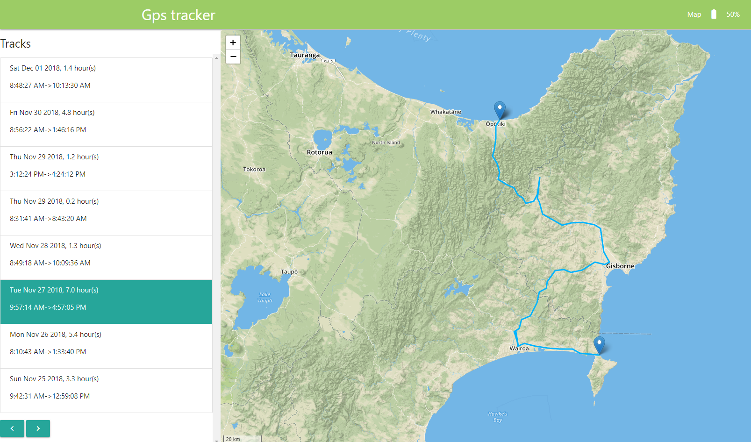The height and width of the screenshot is (442, 751).
Task: Click the 50% battery level text
Action: pyautogui.click(x=733, y=14)
